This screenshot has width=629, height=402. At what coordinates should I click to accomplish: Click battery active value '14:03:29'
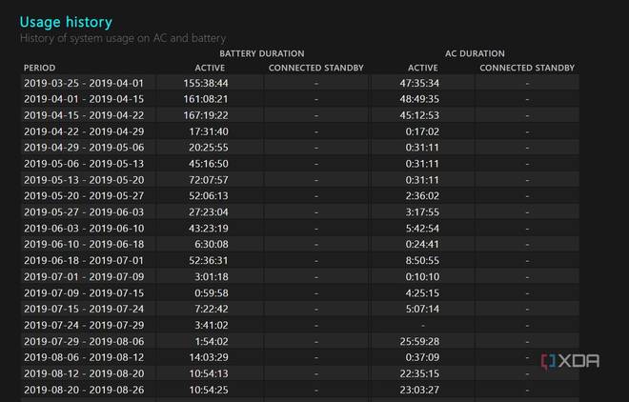209,357
